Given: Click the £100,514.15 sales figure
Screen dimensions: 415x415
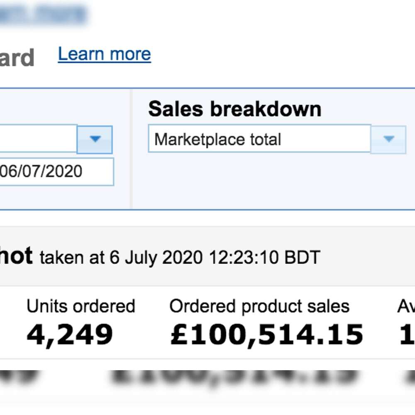Looking at the screenshot, I should pos(267,334).
